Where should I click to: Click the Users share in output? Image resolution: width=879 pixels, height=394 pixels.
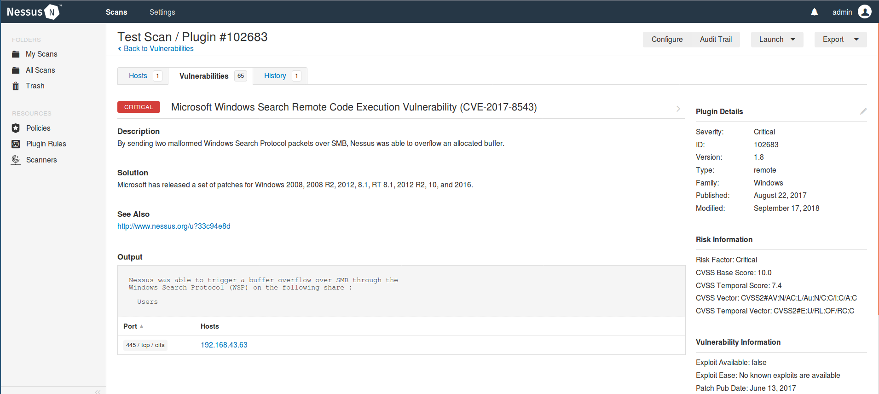pyautogui.click(x=147, y=302)
